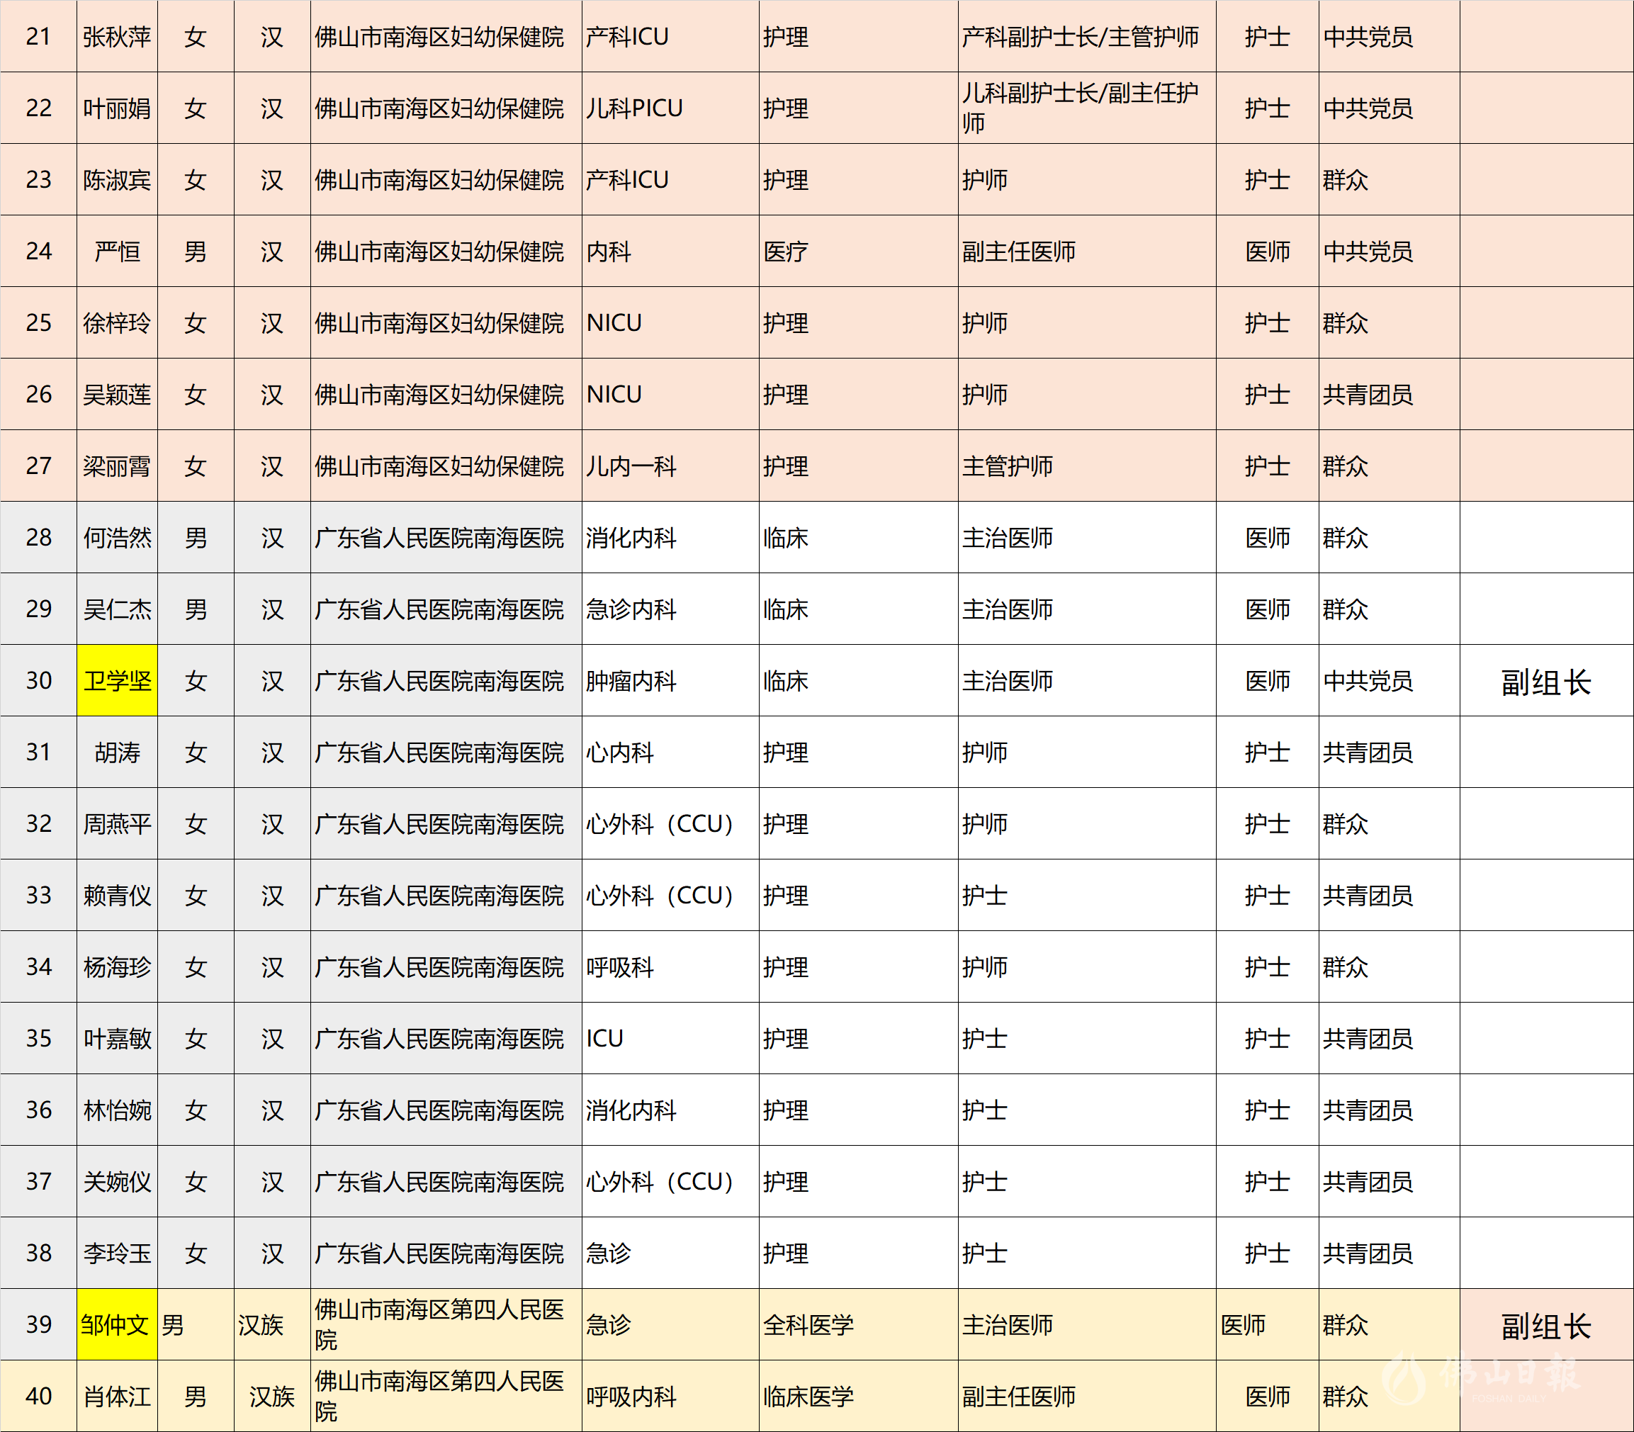Select the name cell 胡涛
Screen dimensions: 1634x1432
(x=118, y=752)
